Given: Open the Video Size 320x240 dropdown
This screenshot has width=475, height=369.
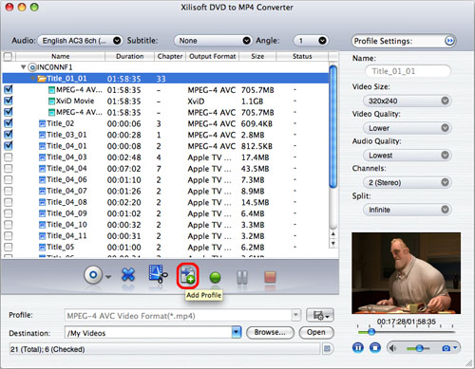Looking at the screenshot, I should tap(407, 101).
